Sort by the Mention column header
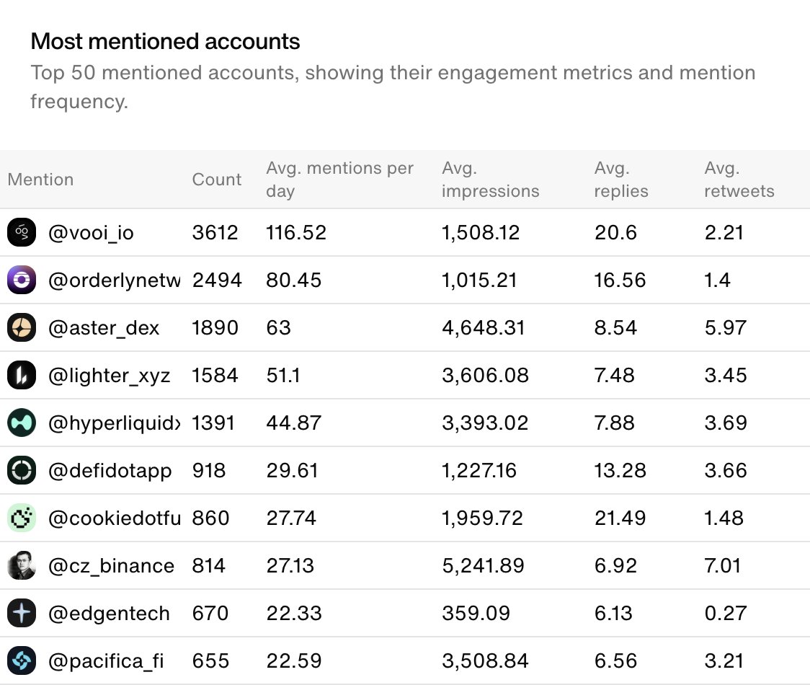Viewport: 810px width, 685px height. pos(40,180)
